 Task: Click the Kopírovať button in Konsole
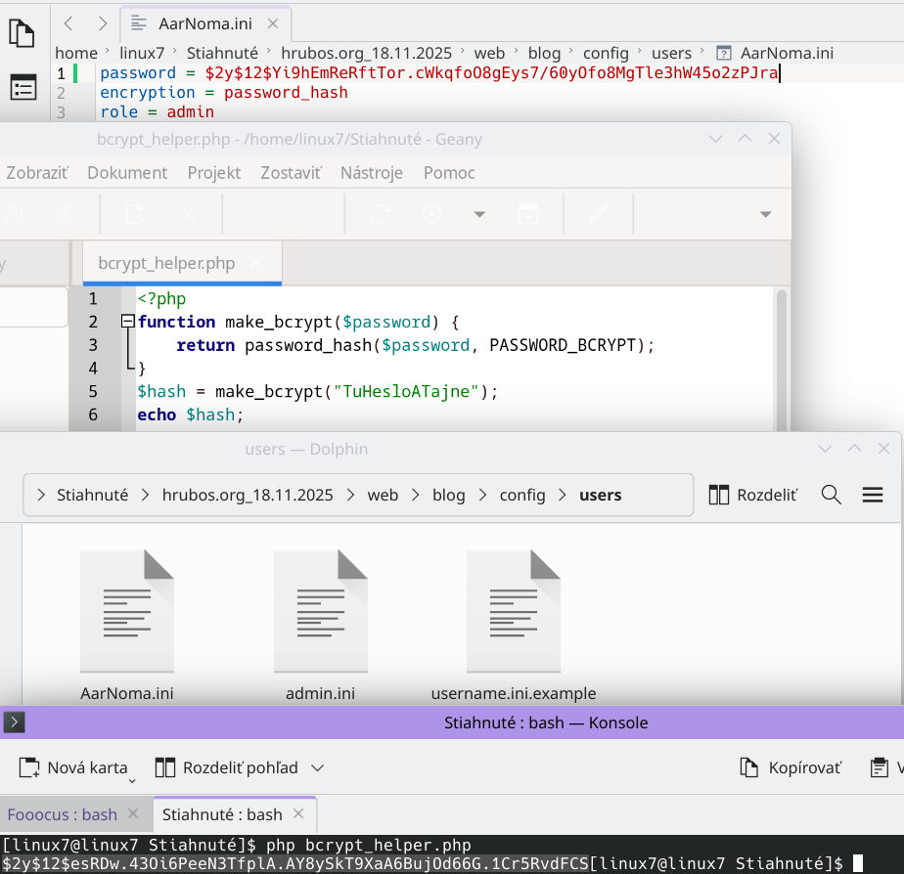(791, 767)
